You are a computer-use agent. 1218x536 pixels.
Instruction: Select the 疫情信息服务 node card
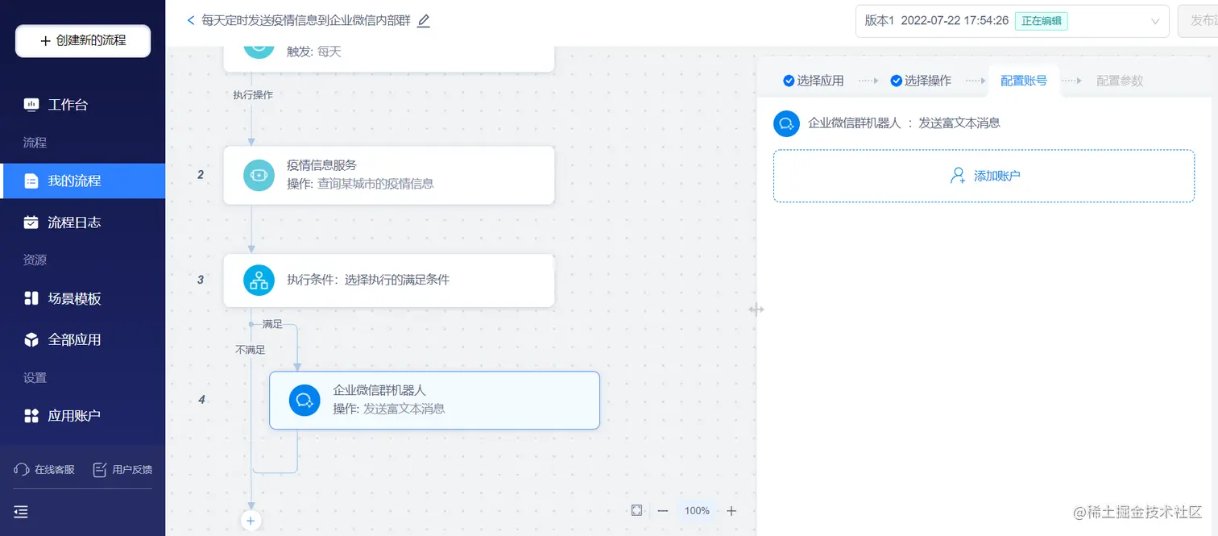[x=389, y=175]
